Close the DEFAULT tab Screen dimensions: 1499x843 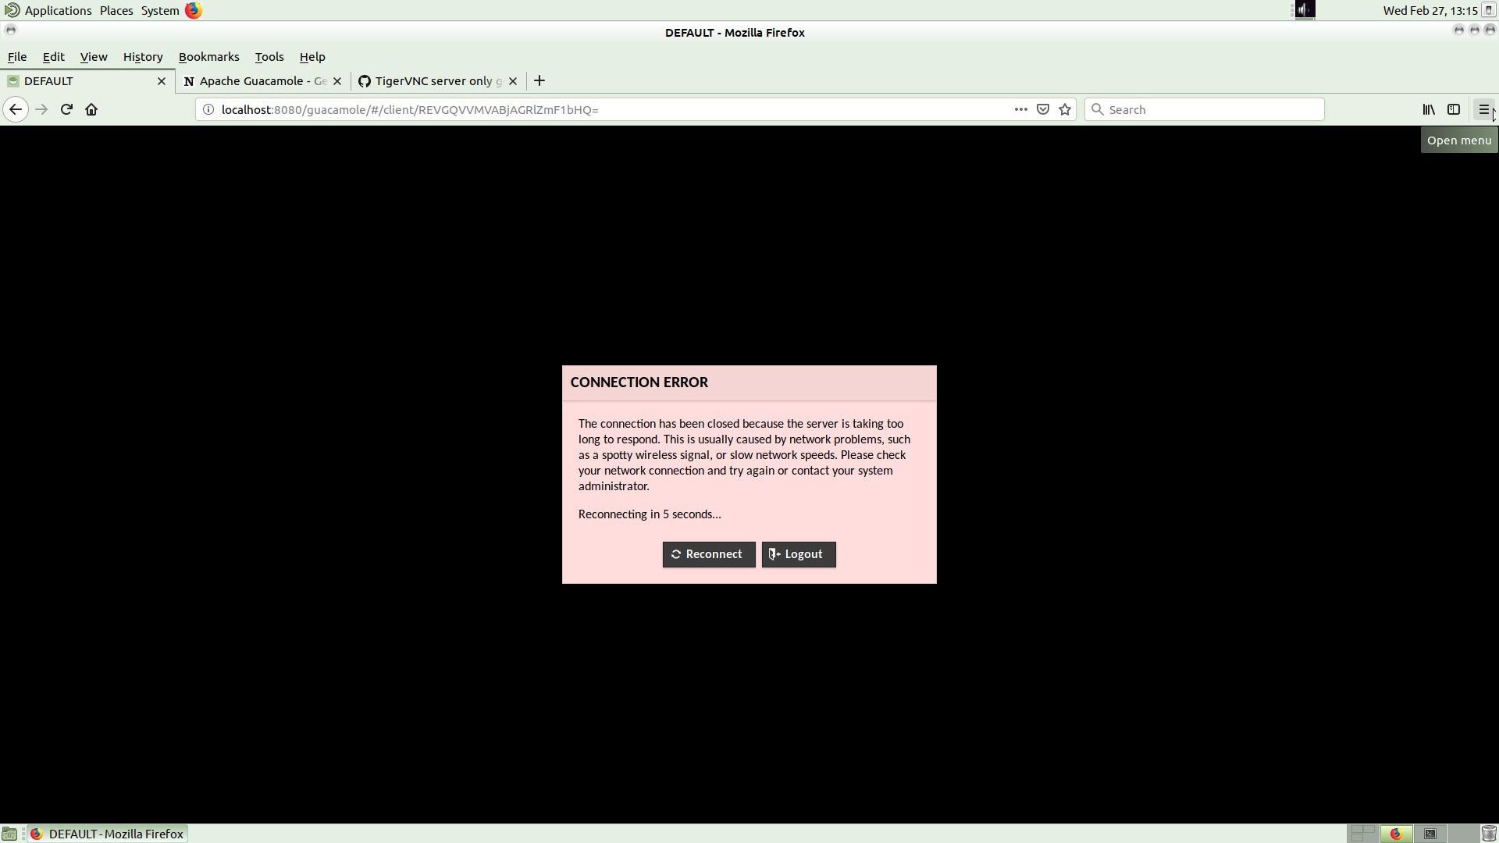click(x=162, y=81)
